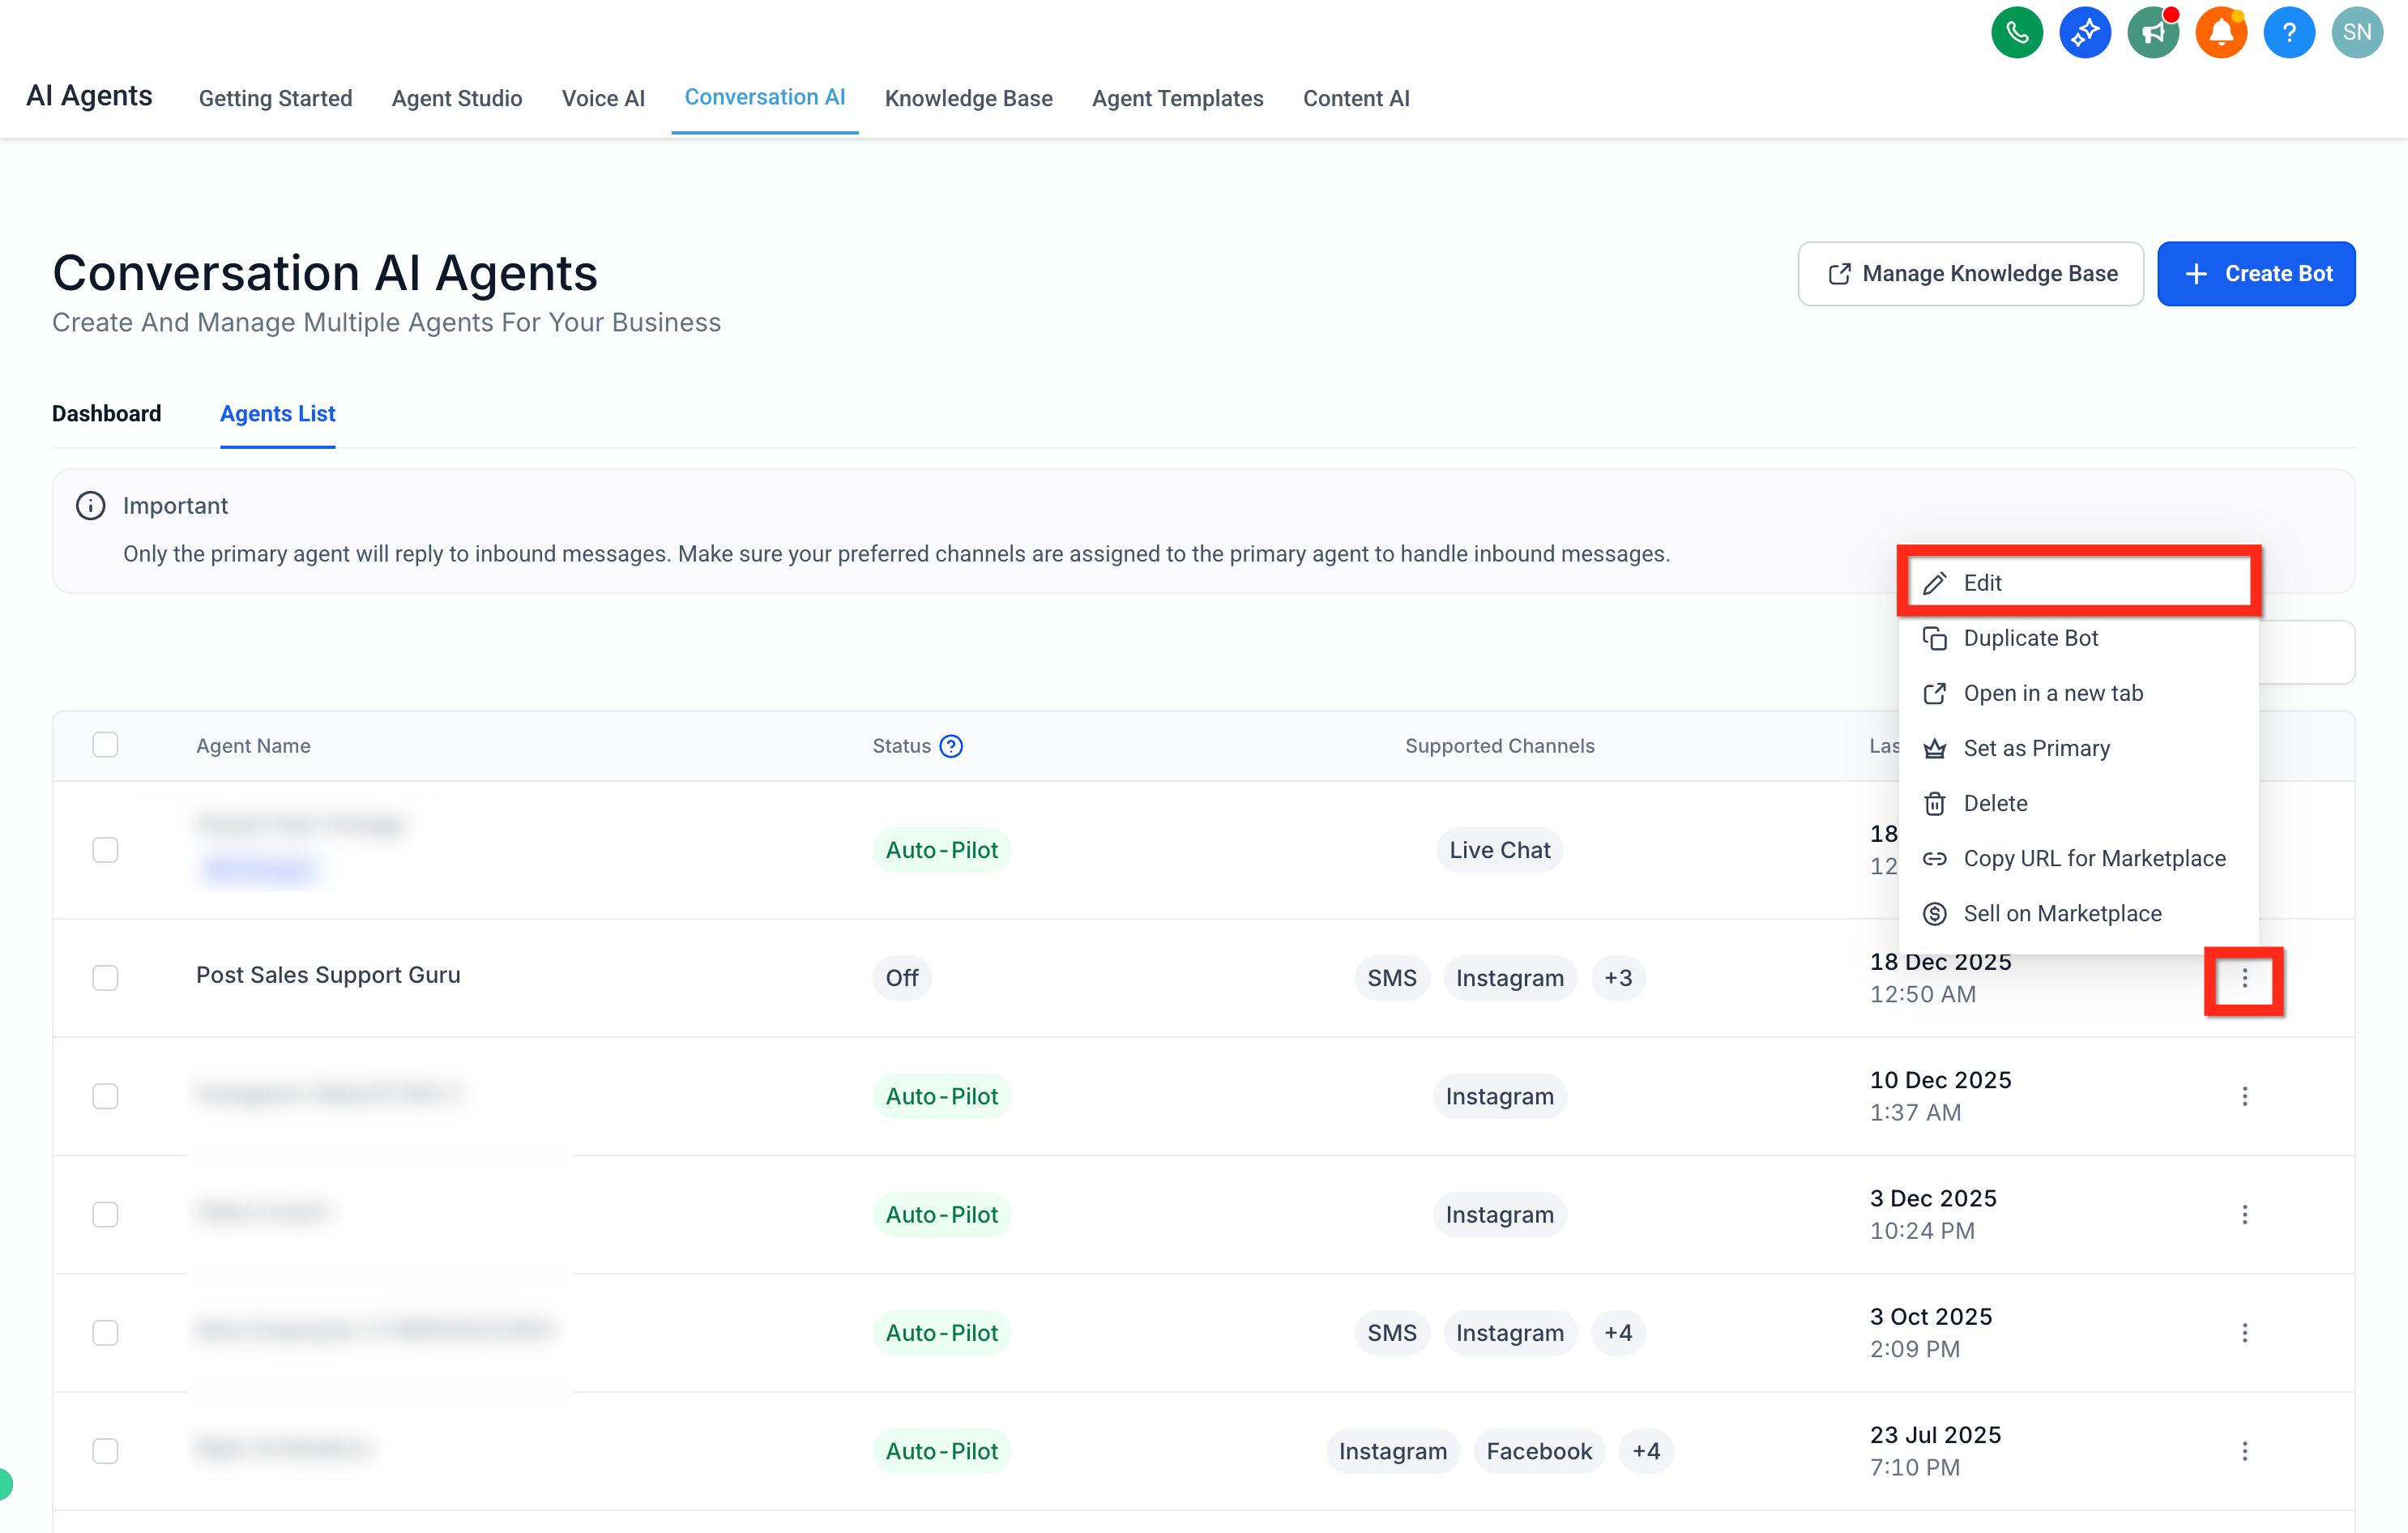Switch to the Voice AI tab
Image resolution: width=2408 pixels, height=1533 pixels.
coord(602,98)
